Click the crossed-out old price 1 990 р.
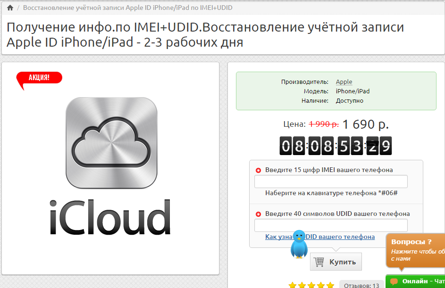The height and width of the screenshot is (288, 445). (324, 124)
